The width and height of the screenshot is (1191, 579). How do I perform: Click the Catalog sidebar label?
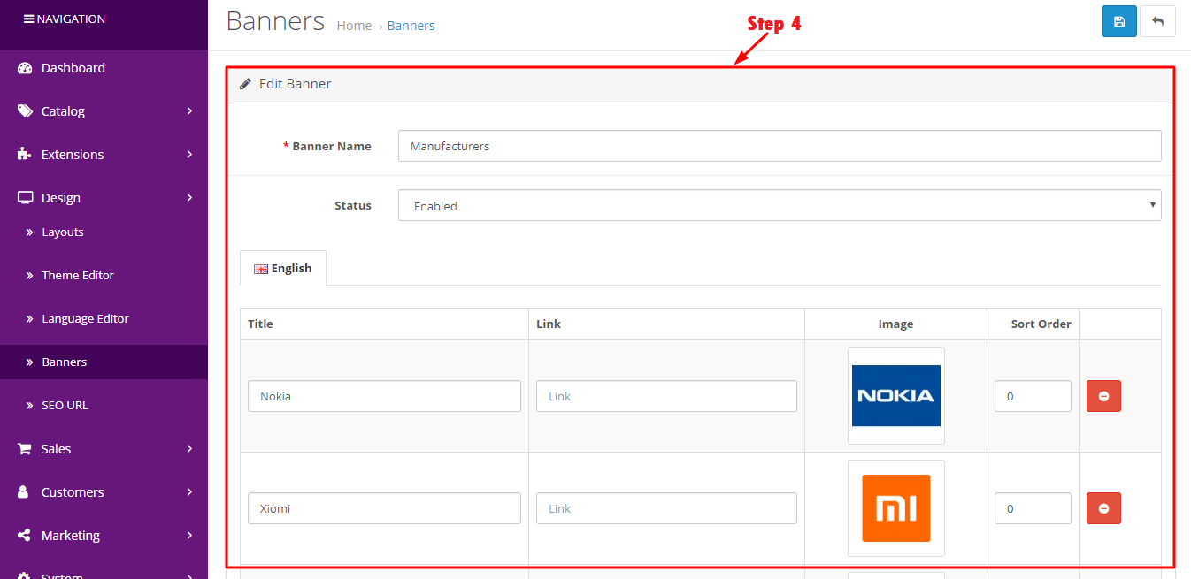pyautogui.click(x=63, y=111)
